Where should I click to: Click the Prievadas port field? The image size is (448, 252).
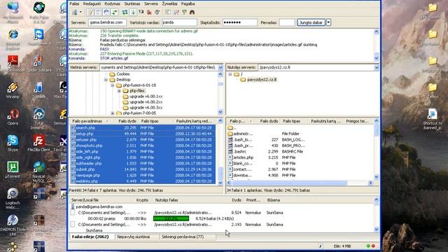coord(287,22)
